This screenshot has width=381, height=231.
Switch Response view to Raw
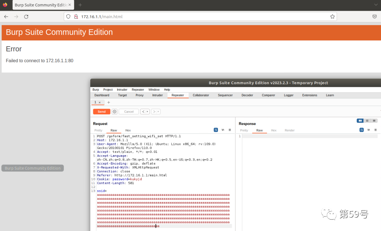(259, 130)
